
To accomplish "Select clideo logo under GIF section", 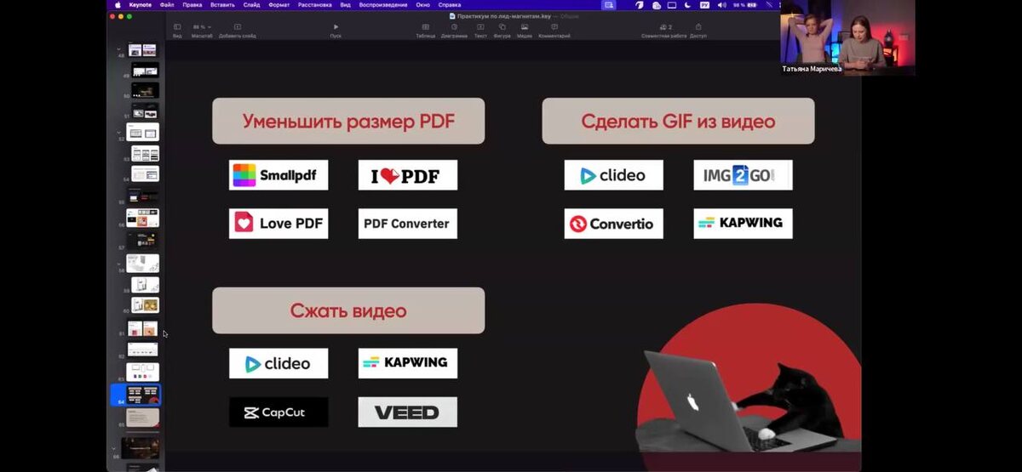I will (613, 174).
